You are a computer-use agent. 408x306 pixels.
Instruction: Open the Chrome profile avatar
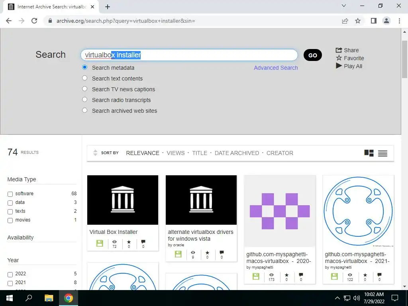tap(386, 21)
